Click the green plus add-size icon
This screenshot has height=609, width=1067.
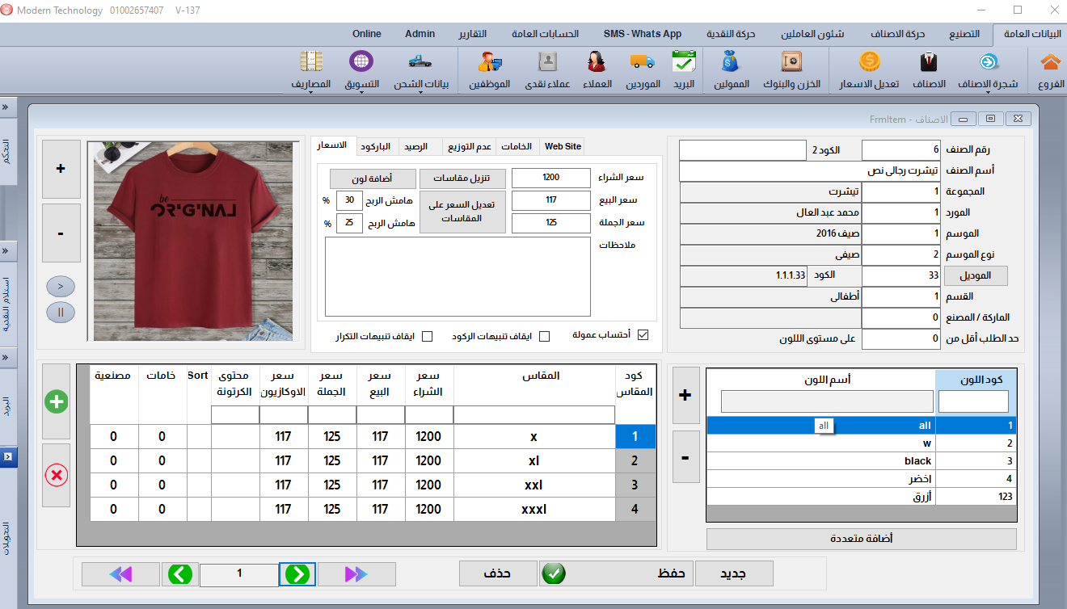coord(56,401)
